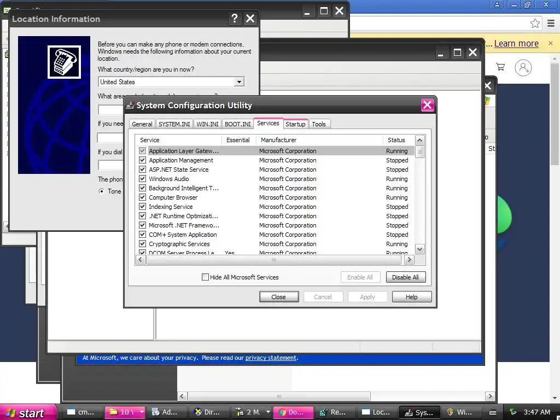This screenshot has height=420, width=560.
Task: Sort by the Service column header
Action: pos(178,140)
